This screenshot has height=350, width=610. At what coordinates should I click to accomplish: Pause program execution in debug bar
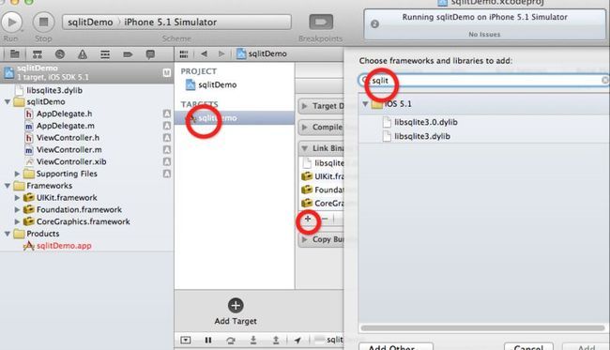point(208,341)
